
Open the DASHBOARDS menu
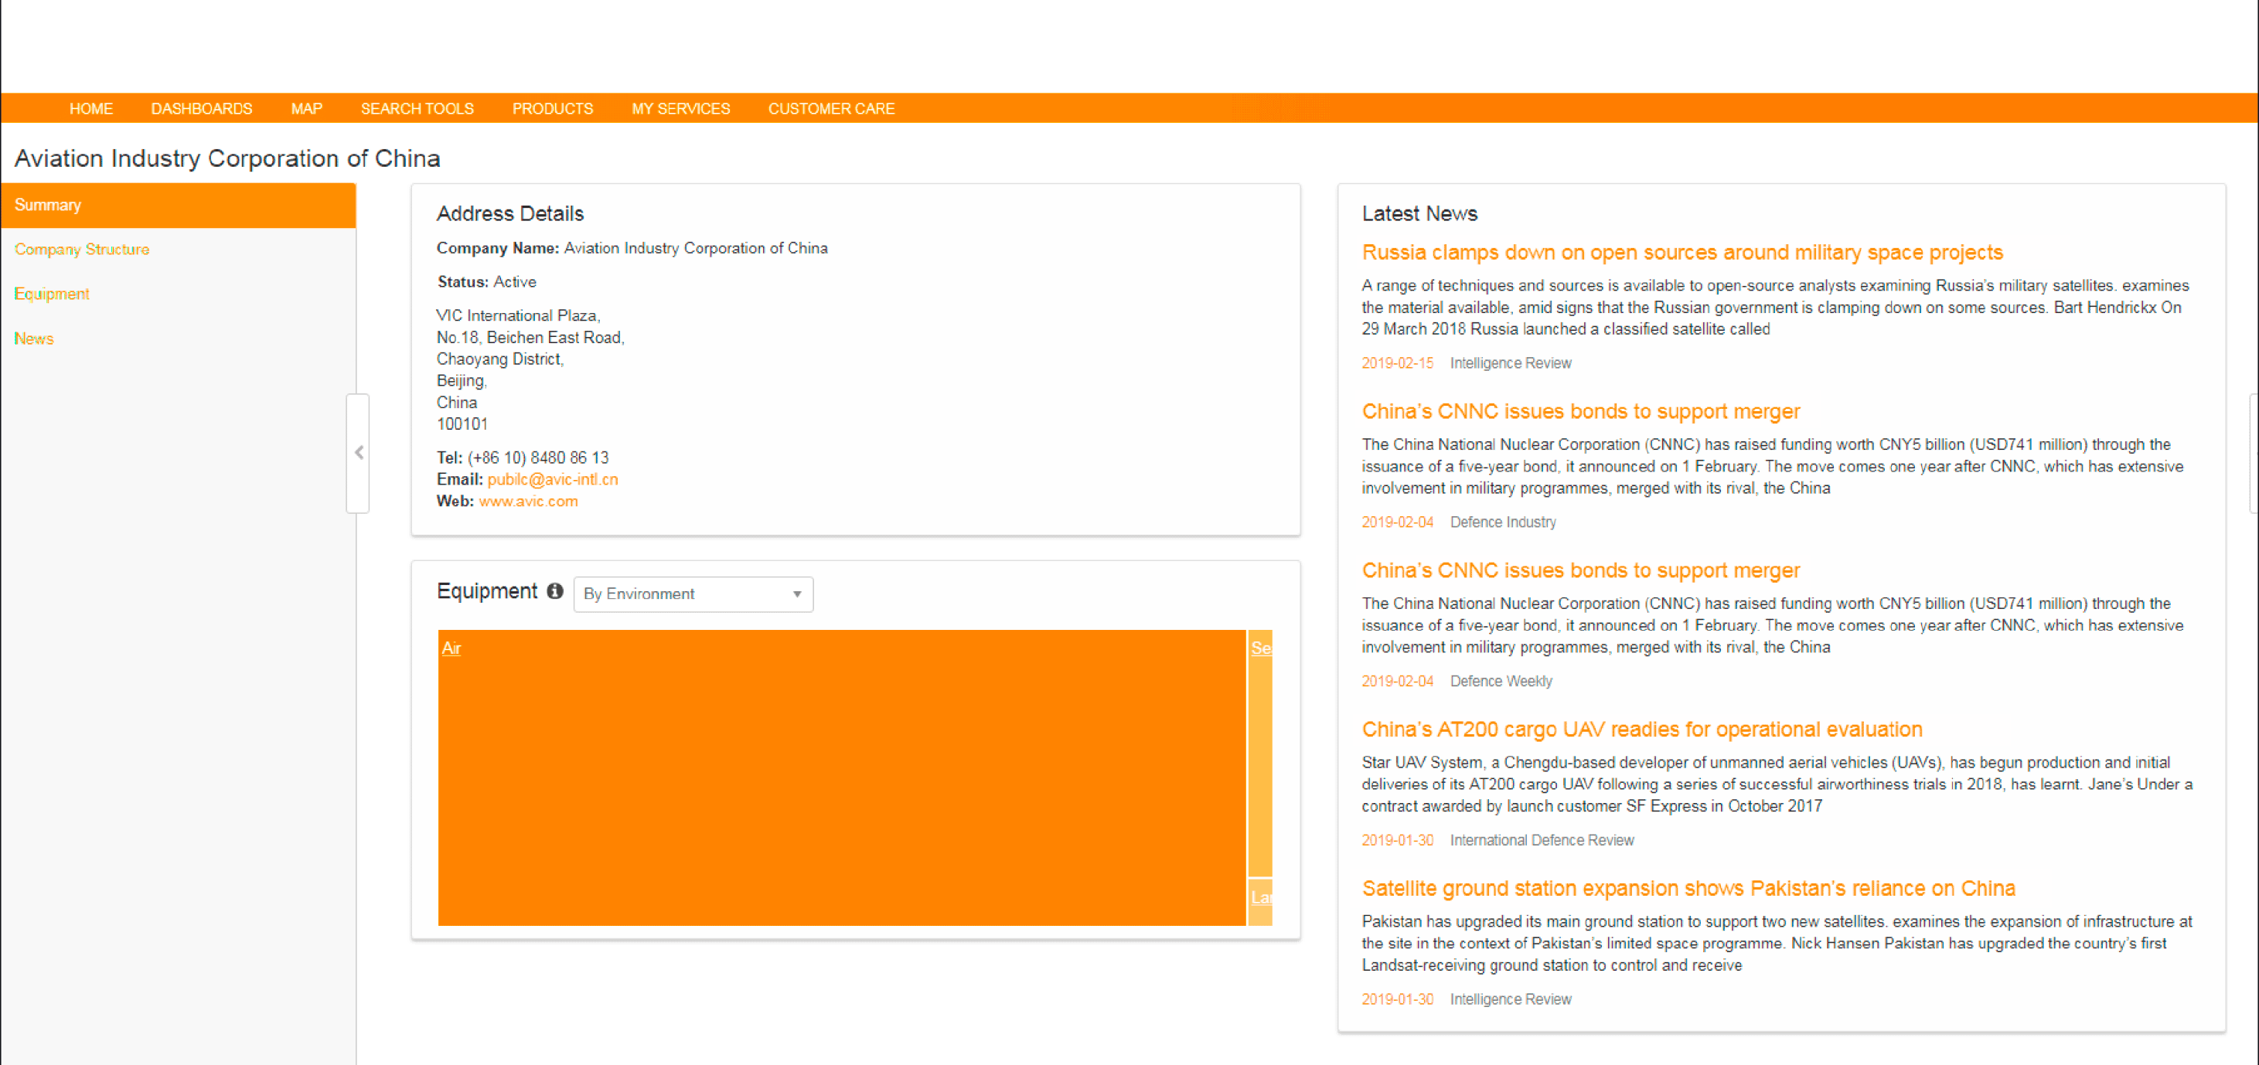(202, 109)
